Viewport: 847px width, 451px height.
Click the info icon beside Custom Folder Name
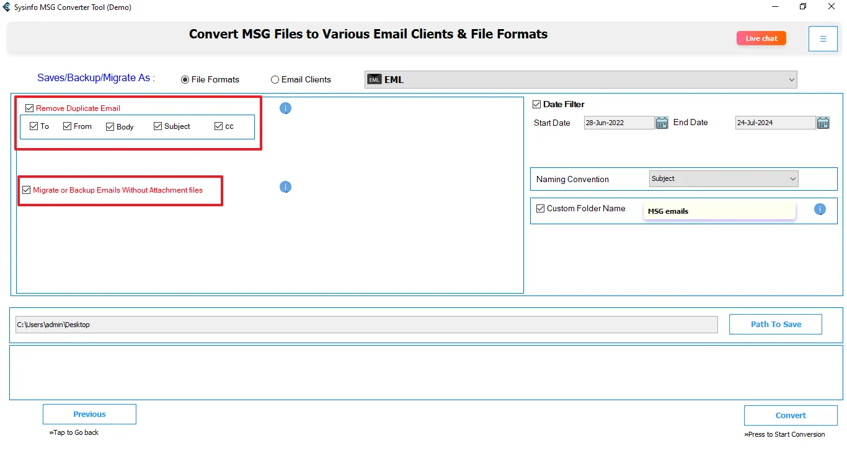click(x=820, y=209)
